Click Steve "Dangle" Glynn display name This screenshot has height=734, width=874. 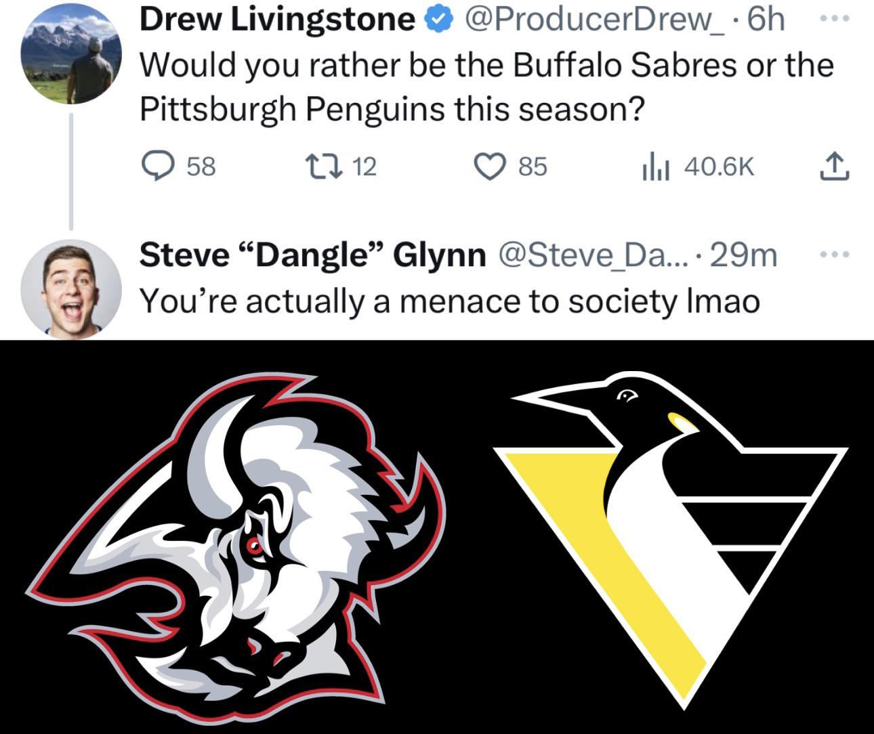click(x=312, y=255)
